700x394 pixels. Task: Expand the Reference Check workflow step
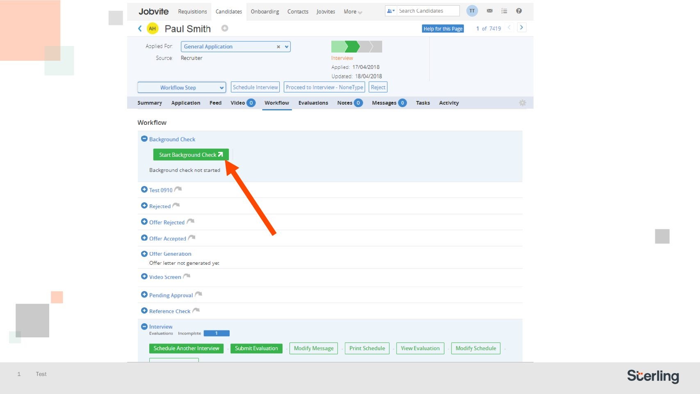pos(144,311)
